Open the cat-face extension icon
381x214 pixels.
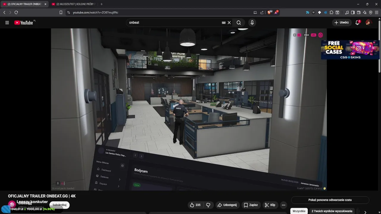coord(313,12)
